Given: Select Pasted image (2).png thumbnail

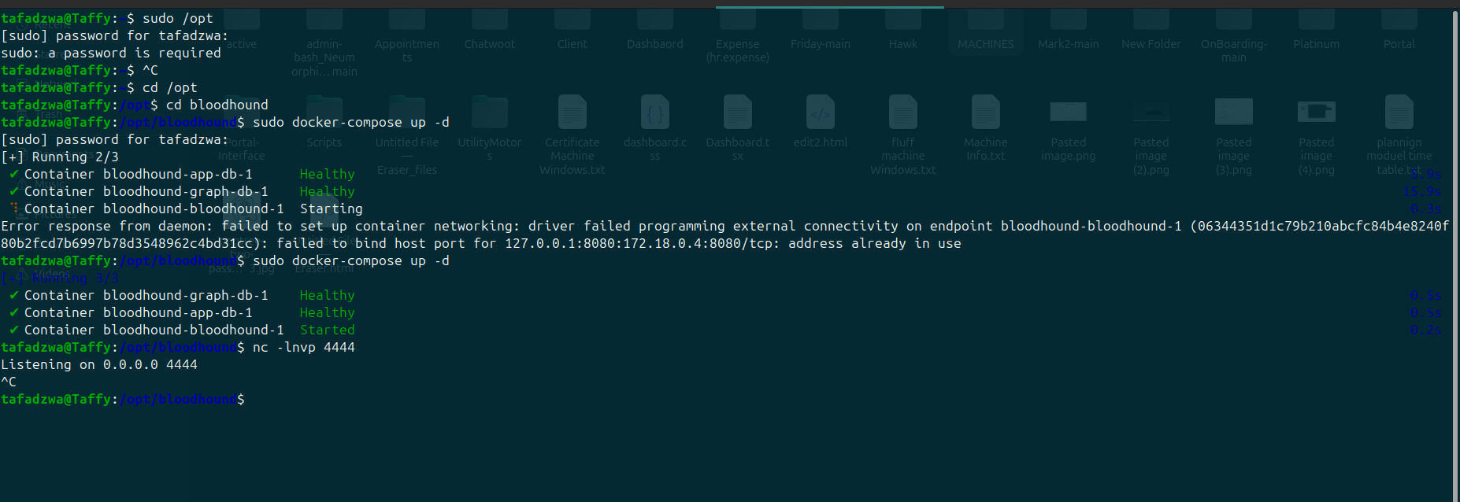Looking at the screenshot, I should click(x=1151, y=112).
